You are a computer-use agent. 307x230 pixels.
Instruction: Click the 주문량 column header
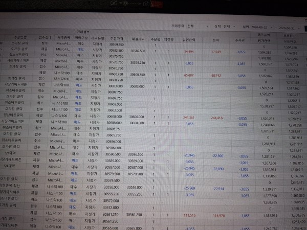(156, 39)
